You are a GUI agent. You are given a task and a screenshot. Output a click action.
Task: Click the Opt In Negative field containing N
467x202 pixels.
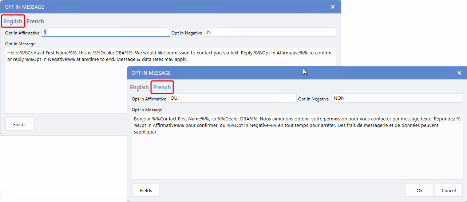270,32
